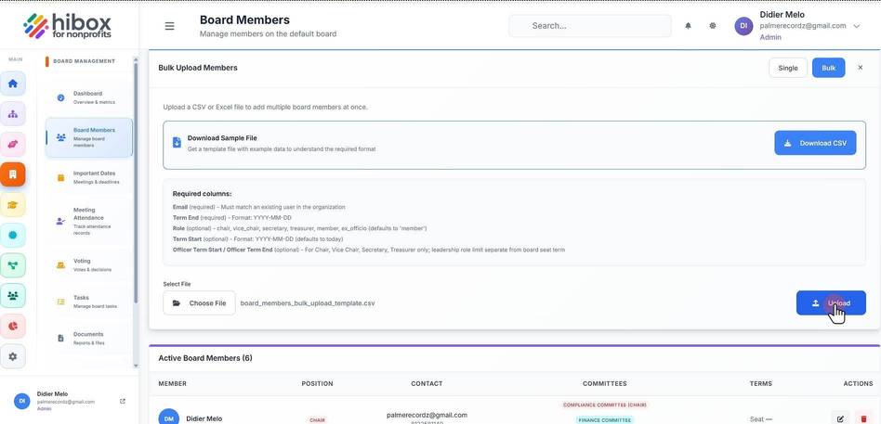Open the organization hierarchy icon

[x=13, y=114]
